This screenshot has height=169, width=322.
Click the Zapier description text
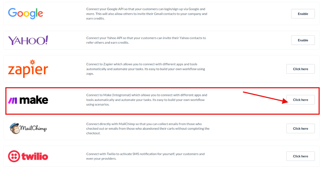coord(146,69)
